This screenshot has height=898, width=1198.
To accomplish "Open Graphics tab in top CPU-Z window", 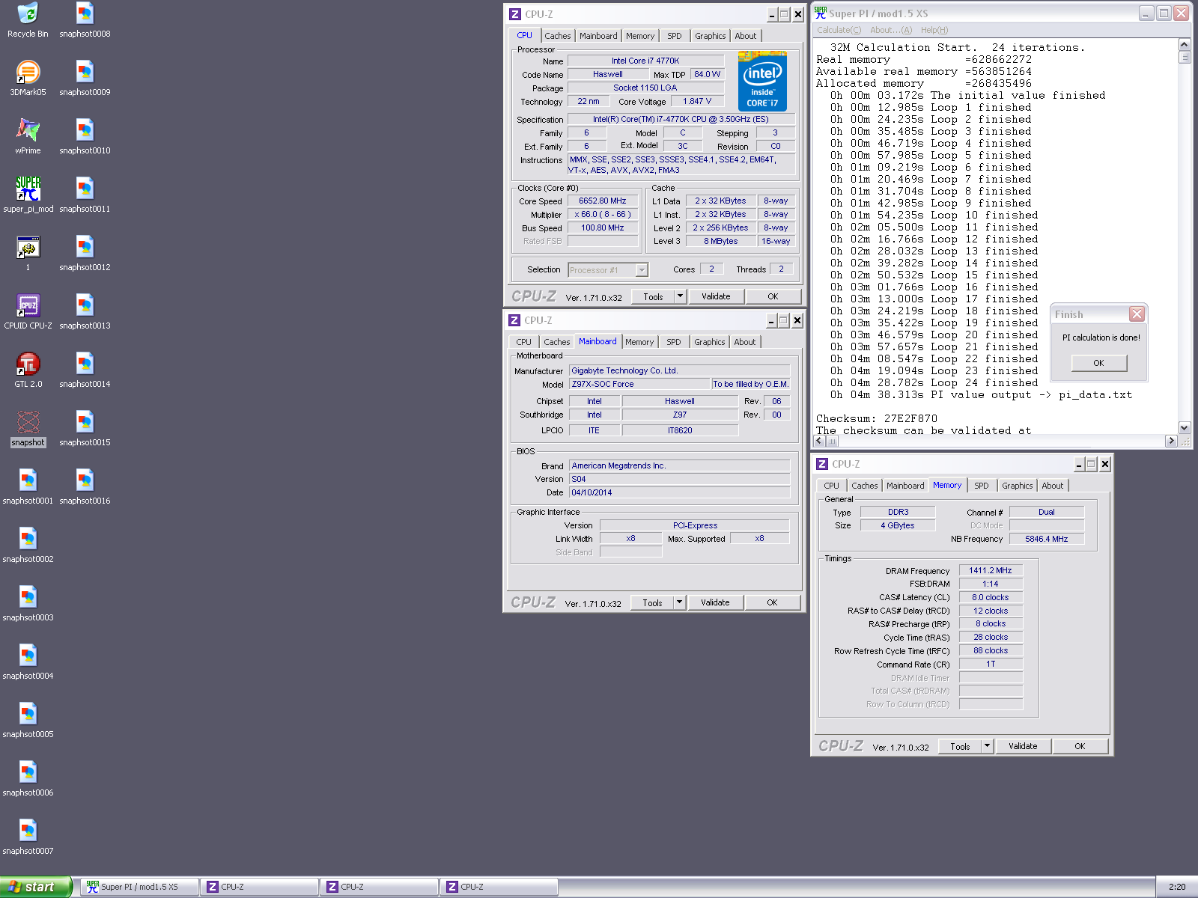I will [x=711, y=36].
